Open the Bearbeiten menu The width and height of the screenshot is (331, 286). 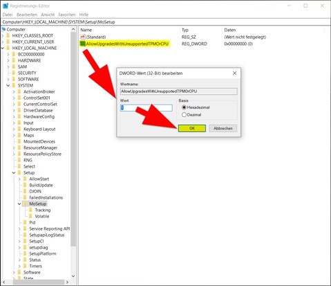[27, 15]
